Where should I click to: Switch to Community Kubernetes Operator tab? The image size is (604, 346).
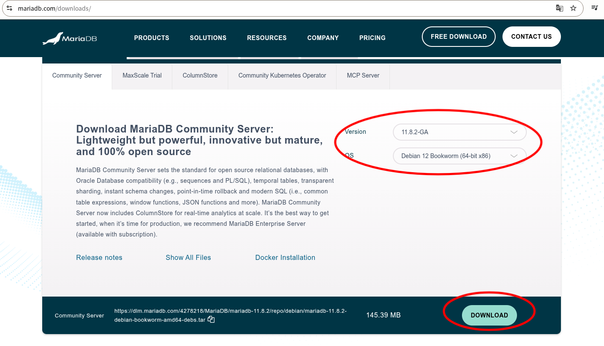pos(282,76)
